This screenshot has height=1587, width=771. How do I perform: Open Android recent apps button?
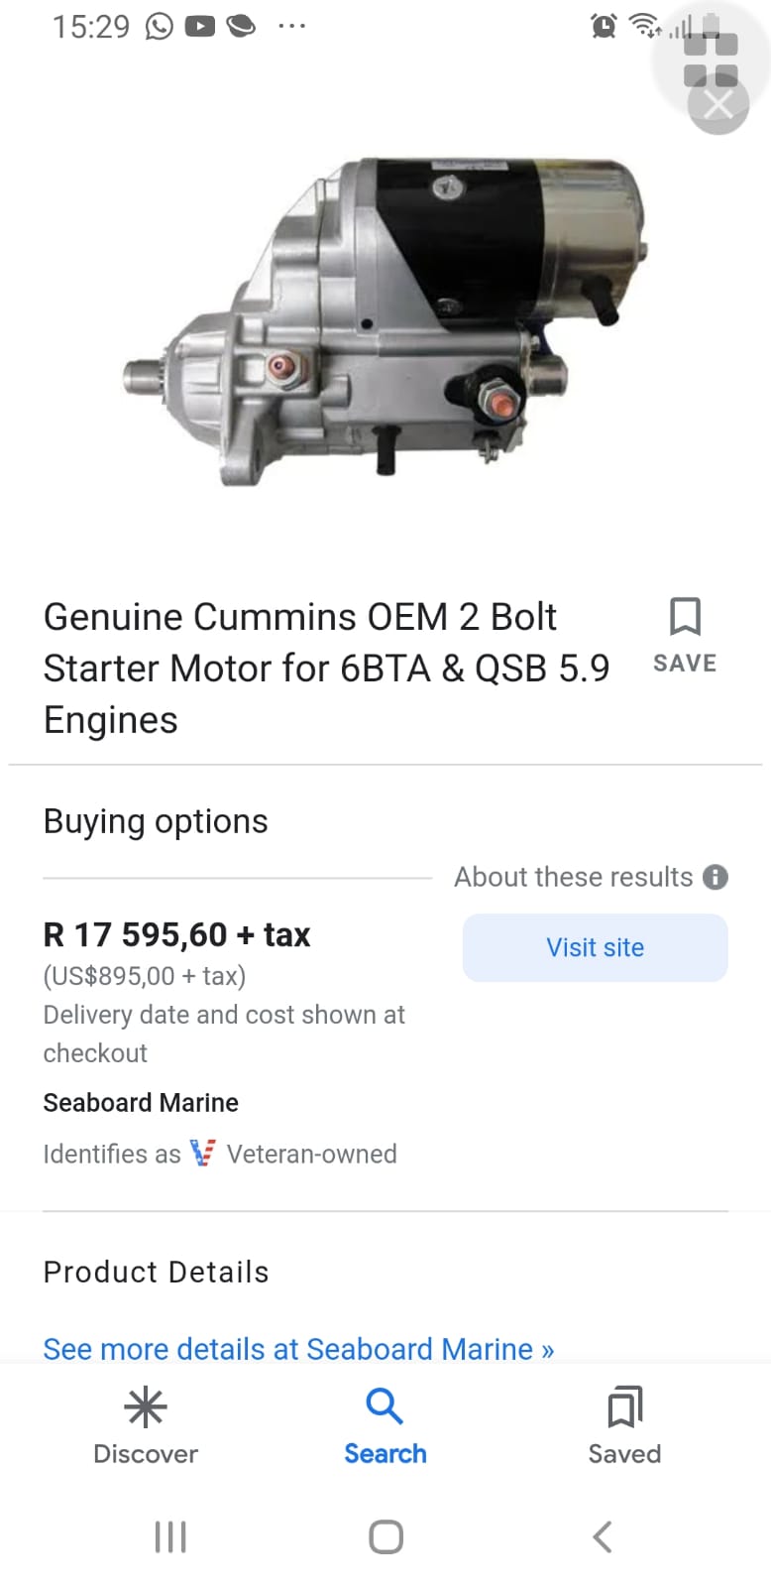pyautogui.click(x=170, y=1536)
